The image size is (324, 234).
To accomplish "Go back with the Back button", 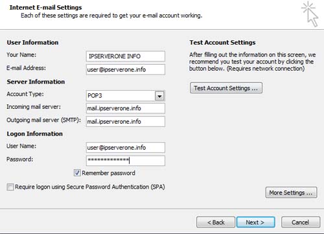I will [x=216, y=222].
